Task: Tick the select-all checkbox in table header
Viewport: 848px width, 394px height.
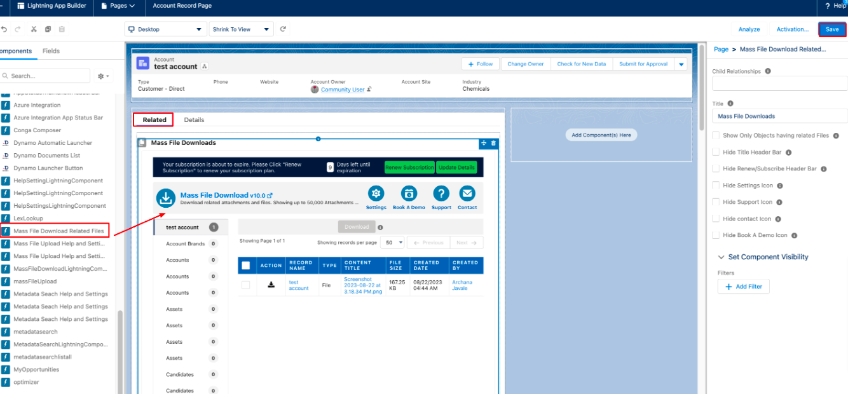Action: tap(245, 265)
